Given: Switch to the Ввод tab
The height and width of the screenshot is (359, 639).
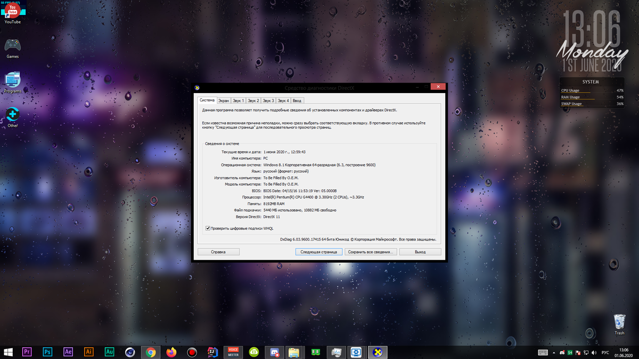Looking at the screenshot, I should click(x=297, y=101).
